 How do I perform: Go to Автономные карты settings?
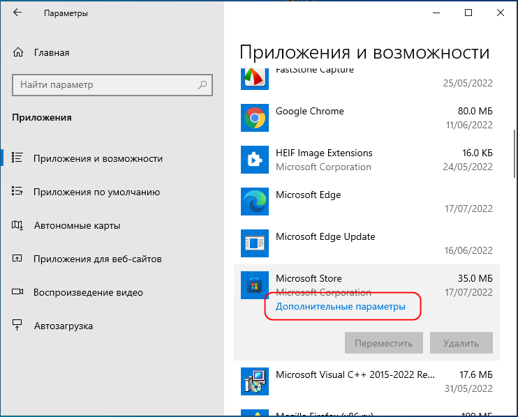click(77, 226)
